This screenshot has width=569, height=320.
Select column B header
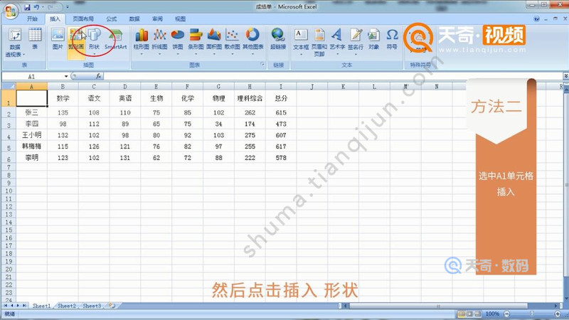coord(63,86)
